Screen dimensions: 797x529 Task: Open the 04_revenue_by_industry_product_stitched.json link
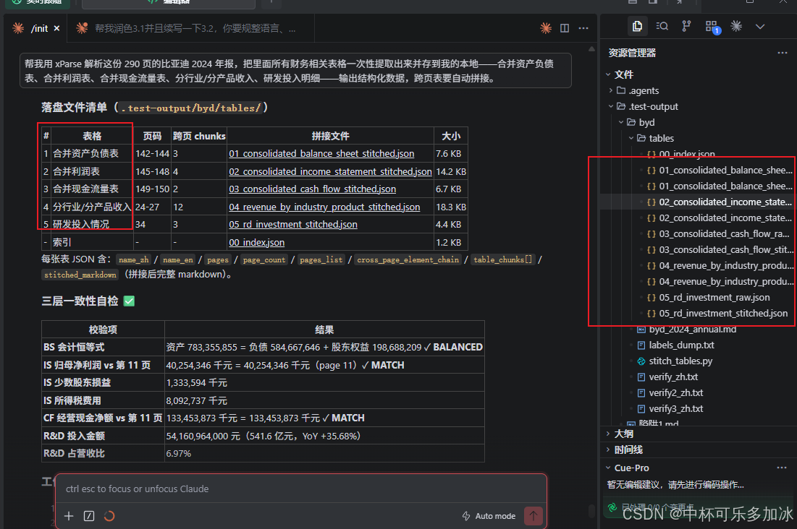click(324, 207)
